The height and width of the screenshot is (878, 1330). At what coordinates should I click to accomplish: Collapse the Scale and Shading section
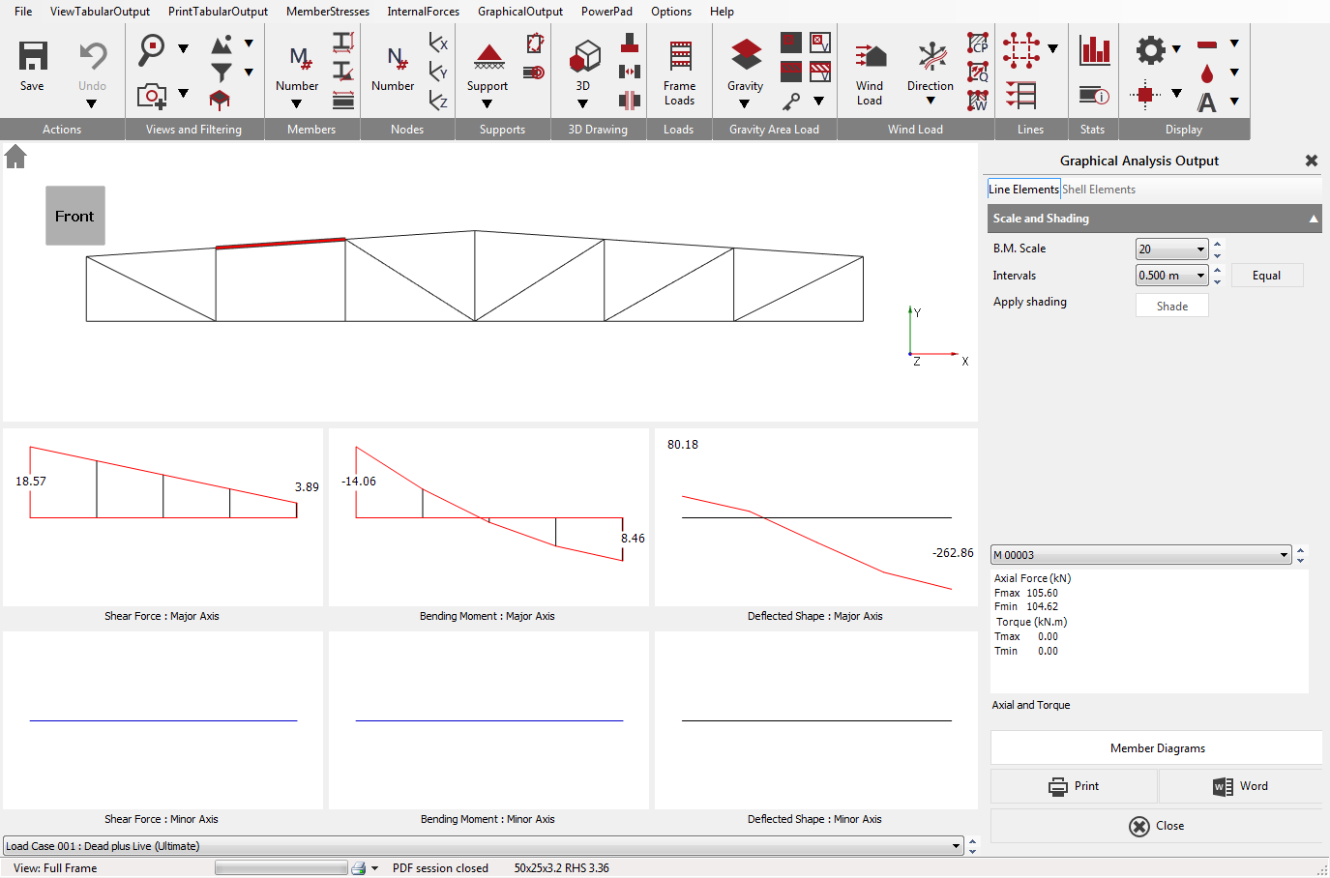coord(1313,219)
